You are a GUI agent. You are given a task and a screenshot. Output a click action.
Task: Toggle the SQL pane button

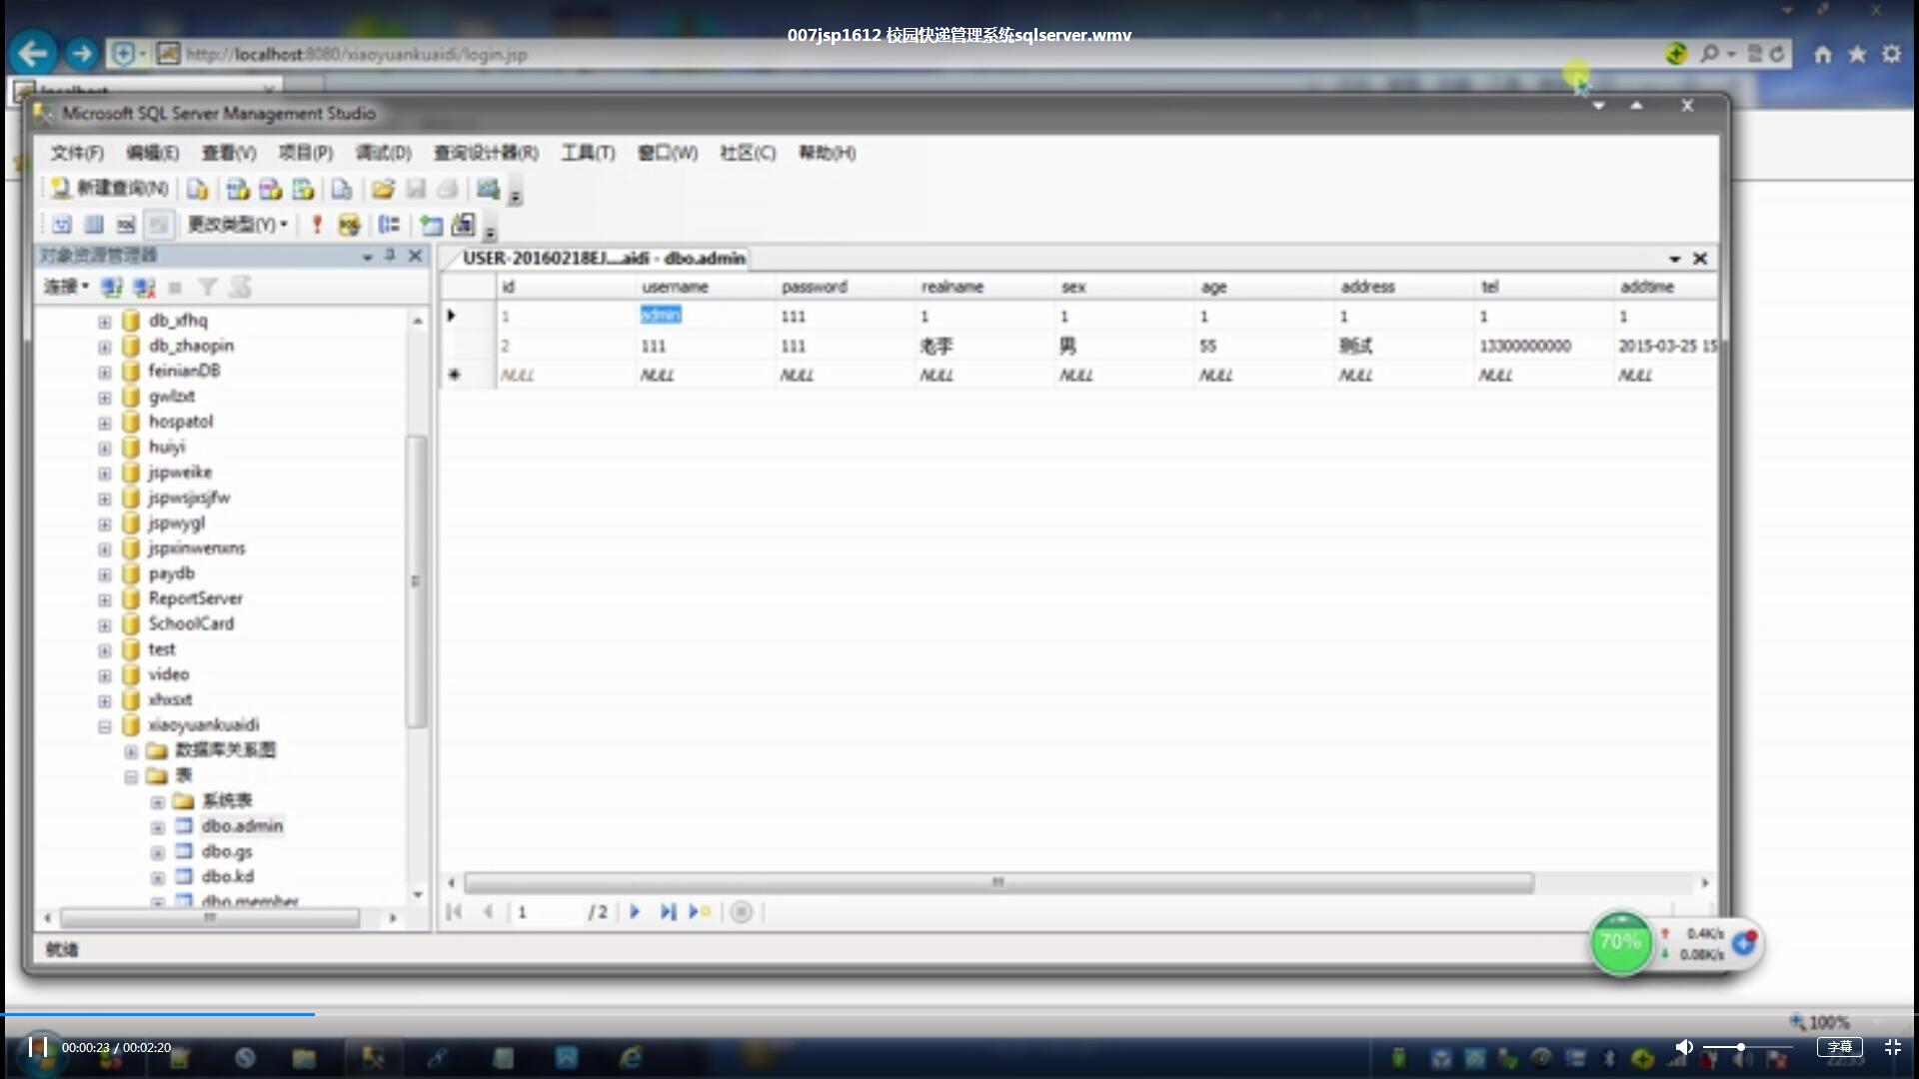(x=126, y=225)
